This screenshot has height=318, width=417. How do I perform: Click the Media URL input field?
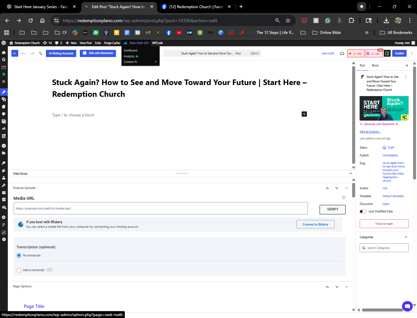click(x=161, y=209)
